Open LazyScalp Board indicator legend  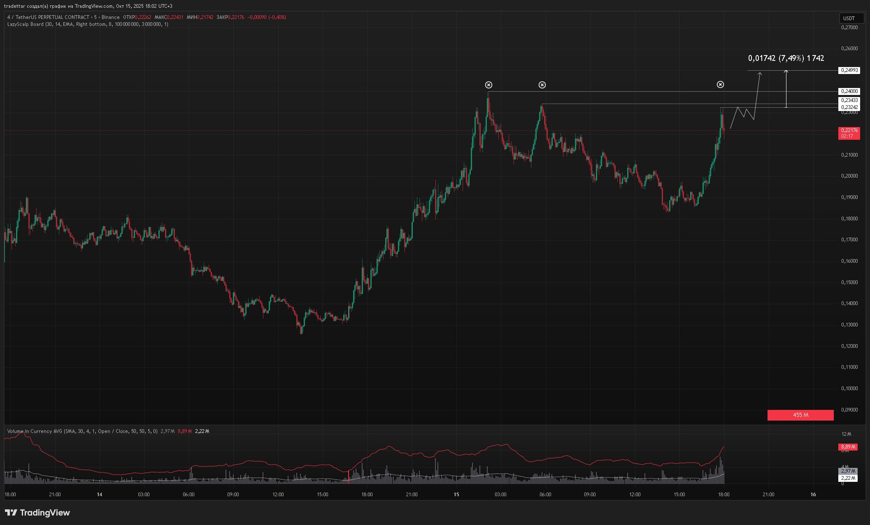26,24
